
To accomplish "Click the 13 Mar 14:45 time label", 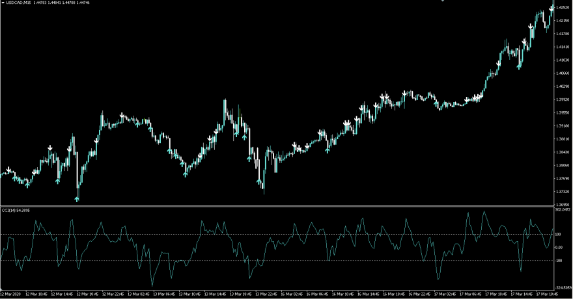I will pyautogui.click(x=216, y=294).
